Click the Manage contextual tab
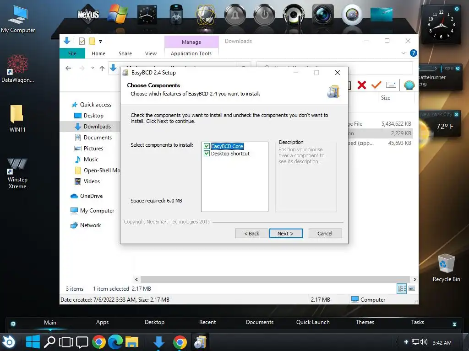Screen dimensions: 469x351 pyautogui.click(x=191, y=42)
